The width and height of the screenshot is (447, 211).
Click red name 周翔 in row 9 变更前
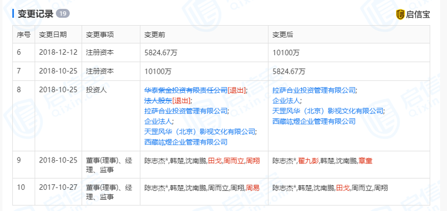(x=253, y=161)
